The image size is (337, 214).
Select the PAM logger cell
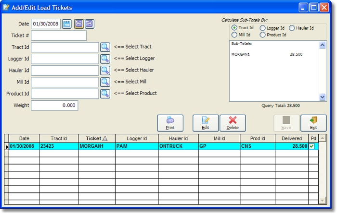pos(137,146)
